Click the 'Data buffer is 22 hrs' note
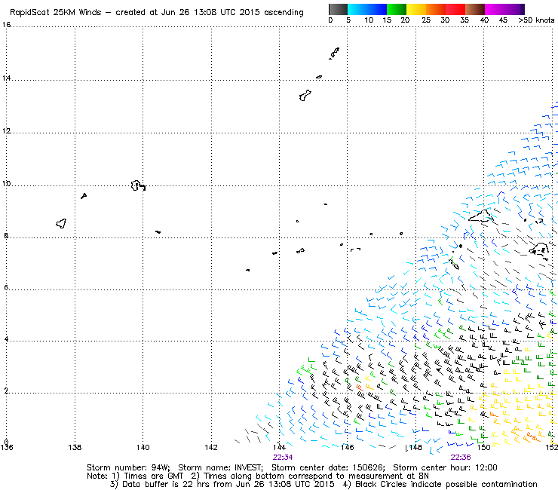 (164, 484)
